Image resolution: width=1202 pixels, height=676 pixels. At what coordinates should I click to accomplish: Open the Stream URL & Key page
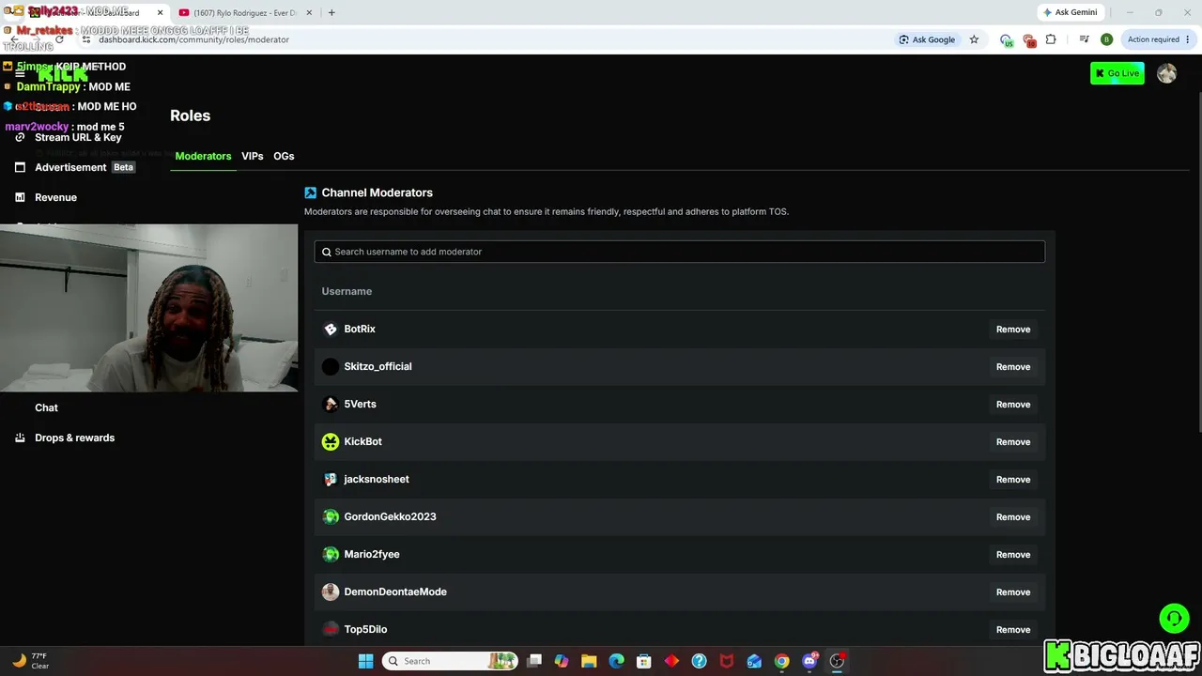78,137
